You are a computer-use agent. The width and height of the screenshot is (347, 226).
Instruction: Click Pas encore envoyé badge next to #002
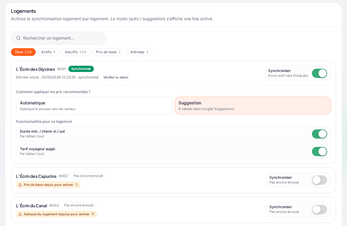click(88, 176)
